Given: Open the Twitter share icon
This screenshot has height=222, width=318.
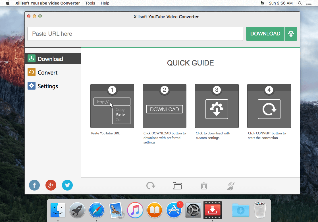Looking at the screenshot, I should click(67, 185).
